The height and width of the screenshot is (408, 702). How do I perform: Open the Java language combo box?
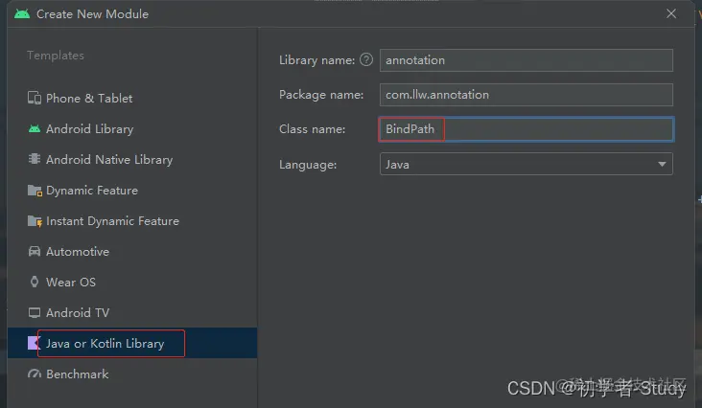[x=526, y=164]
